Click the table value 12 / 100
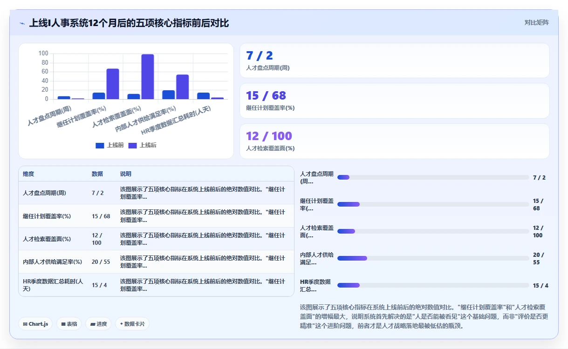 (x=96, y=239)
